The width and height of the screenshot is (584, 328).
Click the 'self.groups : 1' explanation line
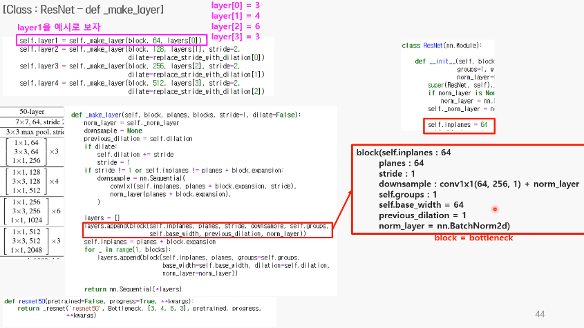pos(408,194)
